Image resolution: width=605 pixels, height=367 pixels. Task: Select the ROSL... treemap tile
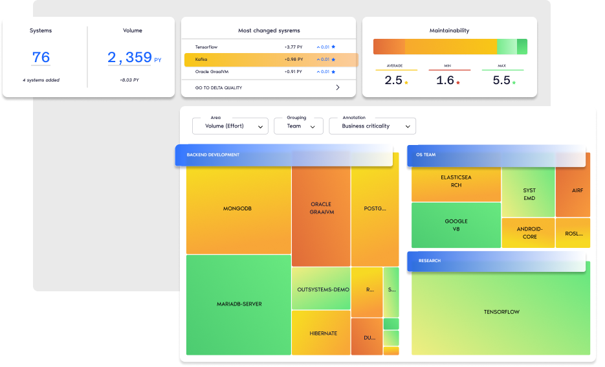(x=573, y=233)
